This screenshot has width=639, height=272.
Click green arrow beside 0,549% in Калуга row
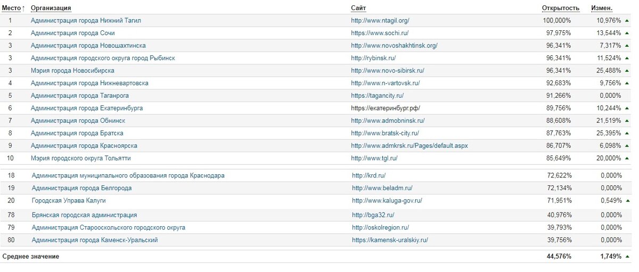[627, 201]
